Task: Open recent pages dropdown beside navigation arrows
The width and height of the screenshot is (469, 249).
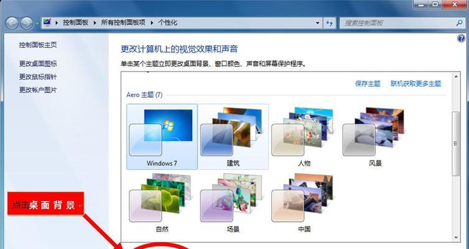Action: point(37,23)
